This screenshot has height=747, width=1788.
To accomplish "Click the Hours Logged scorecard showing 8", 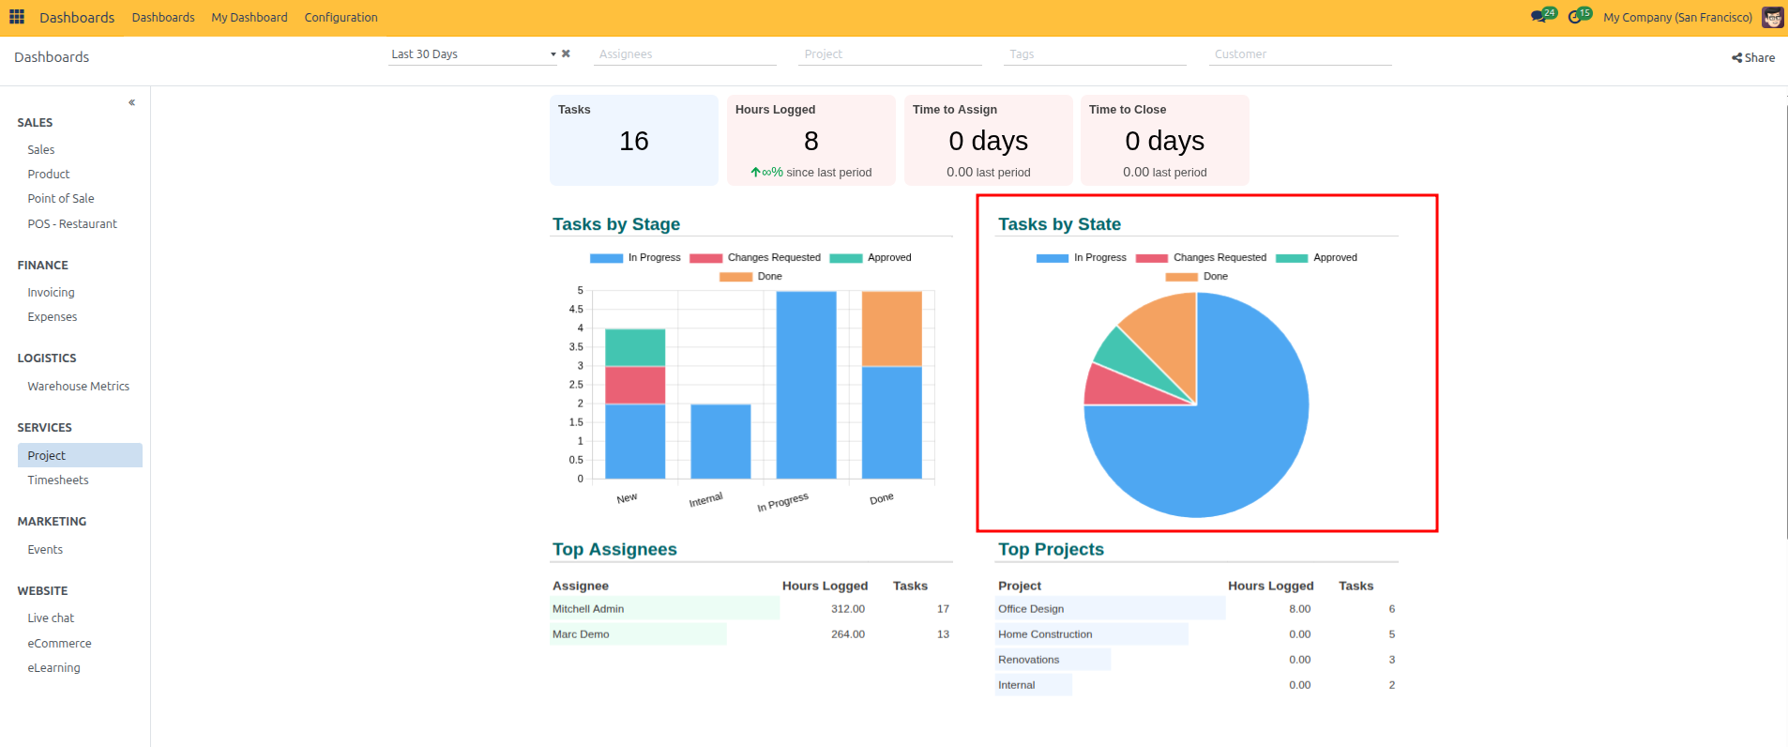I will click(x=811, y=140).
